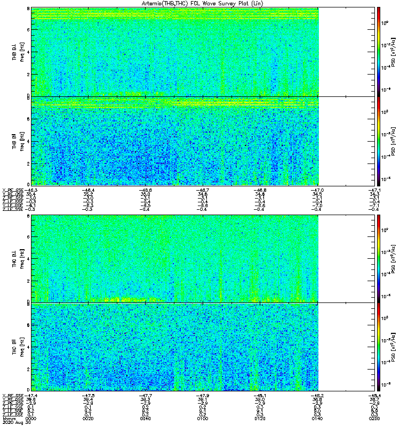Click the '-47.7' X_RE_GSE value

click(x=146, y=396)
